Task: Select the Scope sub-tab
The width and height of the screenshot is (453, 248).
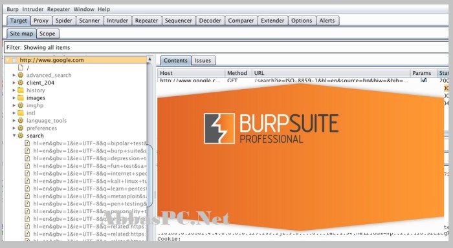Action: tap(47, 34)
